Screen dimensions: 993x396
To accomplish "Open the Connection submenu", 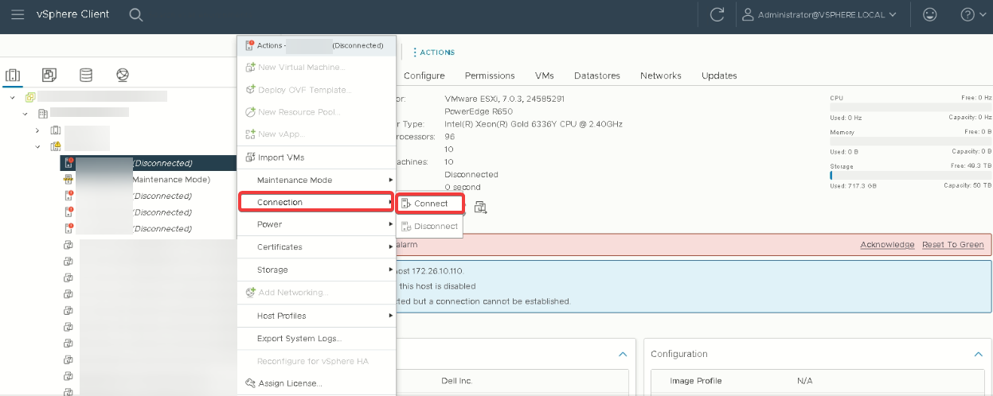I will click(316, 202).
